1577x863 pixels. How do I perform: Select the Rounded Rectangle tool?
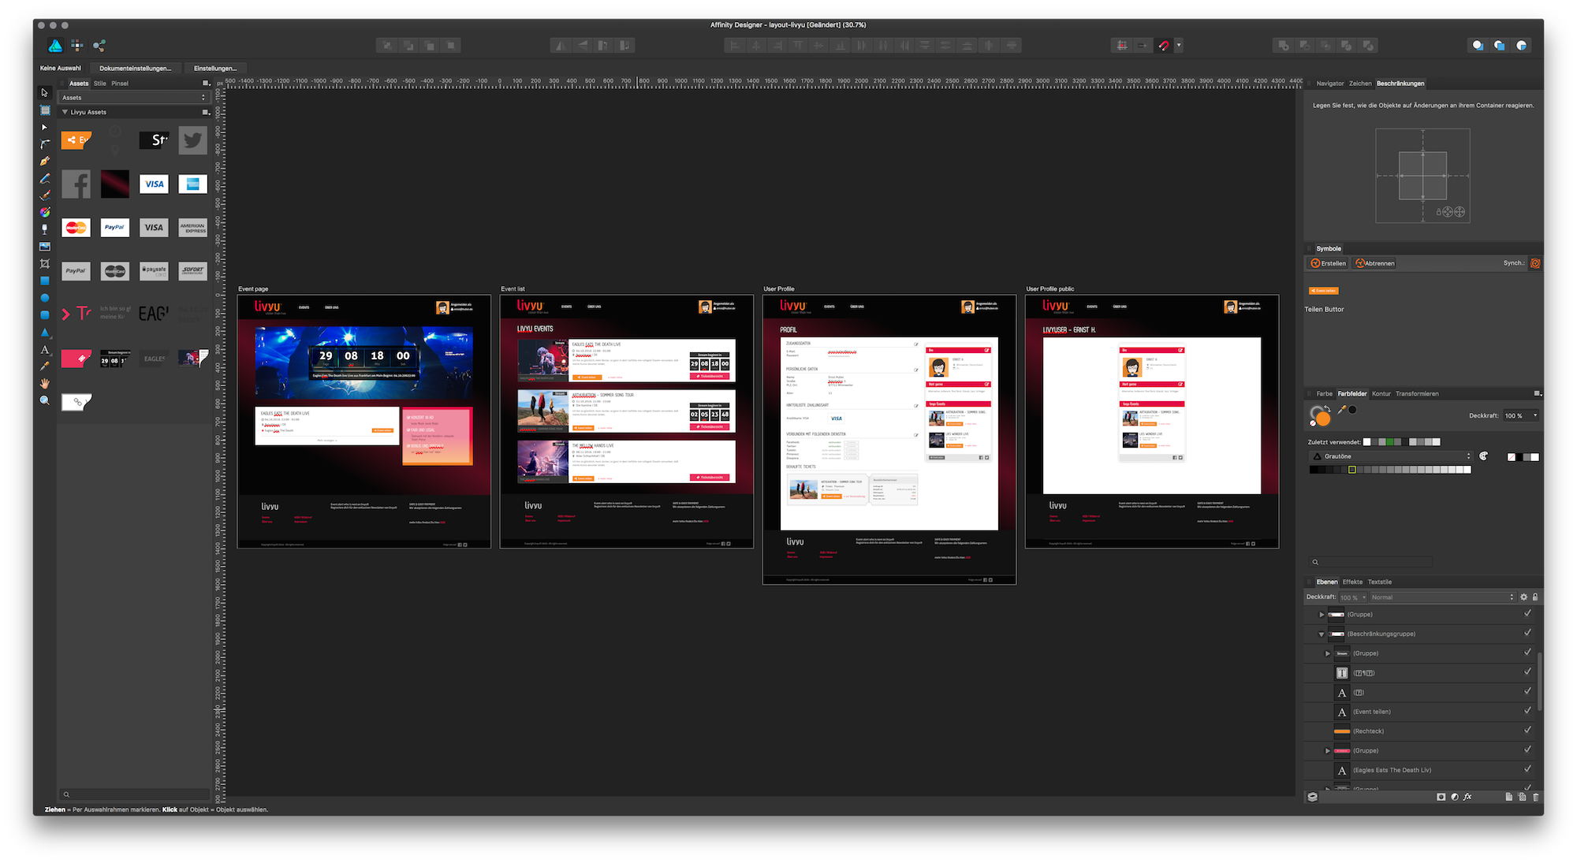tap(45, 314)
